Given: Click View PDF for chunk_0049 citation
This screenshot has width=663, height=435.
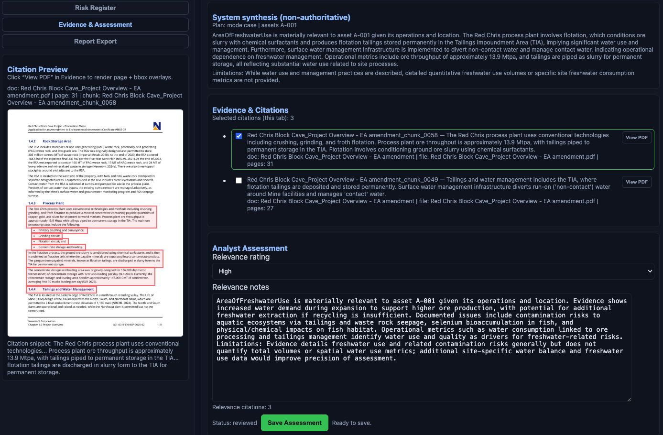Looking at the screenshot, I should tap(636, 182).
